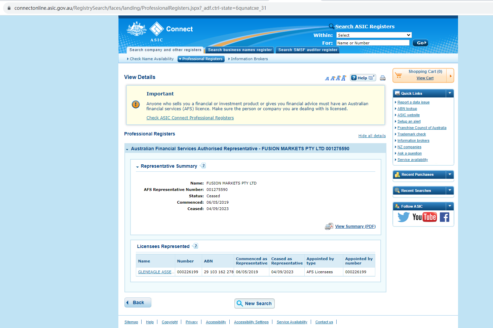Click the shopping cart icon
The height and width of the screenshot is (328, 493).
point(399,75)
